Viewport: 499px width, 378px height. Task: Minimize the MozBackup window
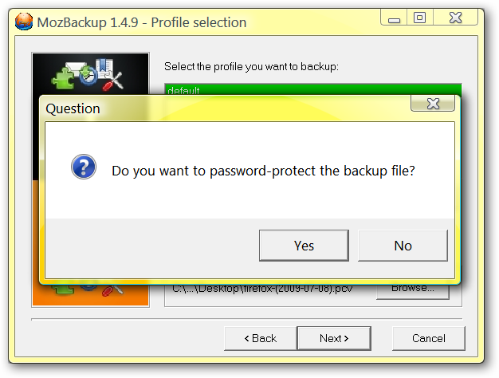pyautogui.click(x=394, y=18)
